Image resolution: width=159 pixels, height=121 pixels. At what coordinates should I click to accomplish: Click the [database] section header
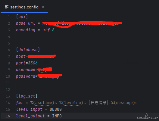tap(28, 50)
